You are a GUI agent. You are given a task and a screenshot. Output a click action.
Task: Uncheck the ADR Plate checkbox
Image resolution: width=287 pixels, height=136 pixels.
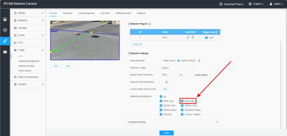pos(182,101)
